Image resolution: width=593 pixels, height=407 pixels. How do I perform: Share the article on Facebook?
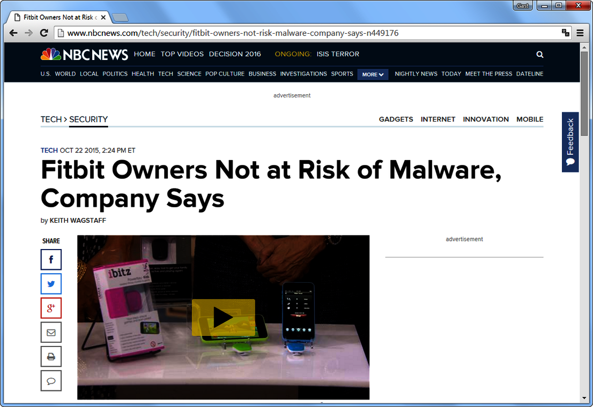click(51, 259)
